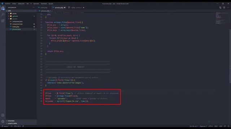Image resolution: width=231 pixels, height=129 pixels.
Task: Click the redirect('index.php?error=no-images') line
Action: [x=65, y=83]
